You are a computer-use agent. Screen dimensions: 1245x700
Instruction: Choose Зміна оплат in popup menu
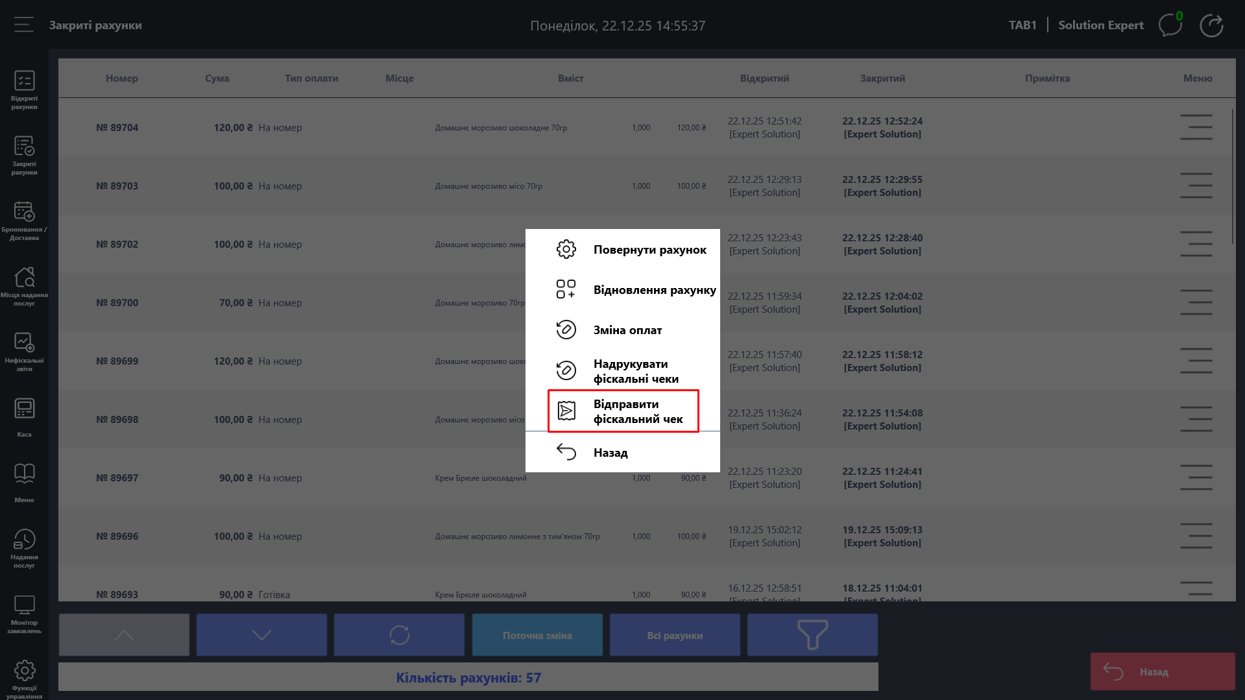click(x=627, y=330)
